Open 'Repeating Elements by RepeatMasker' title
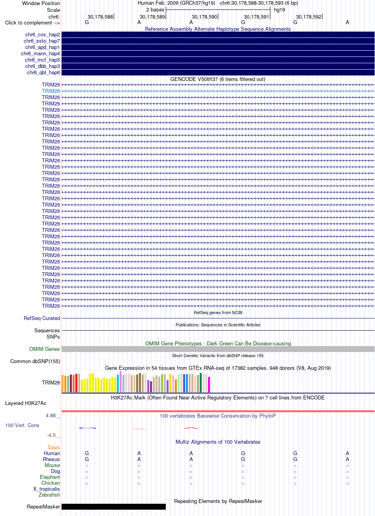Screen dimensions: 375x516 click(218, 501)
